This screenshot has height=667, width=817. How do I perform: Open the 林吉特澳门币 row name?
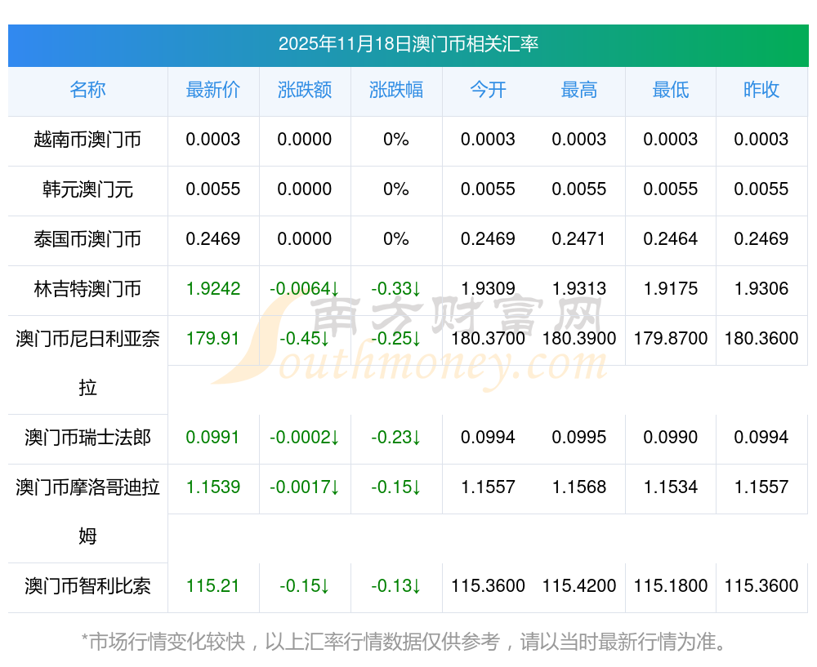(x=87, y=289)
